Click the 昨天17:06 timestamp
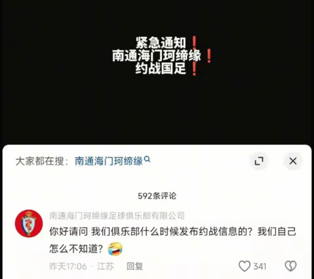This screenshot has width=314, height=279. [68, 266]
